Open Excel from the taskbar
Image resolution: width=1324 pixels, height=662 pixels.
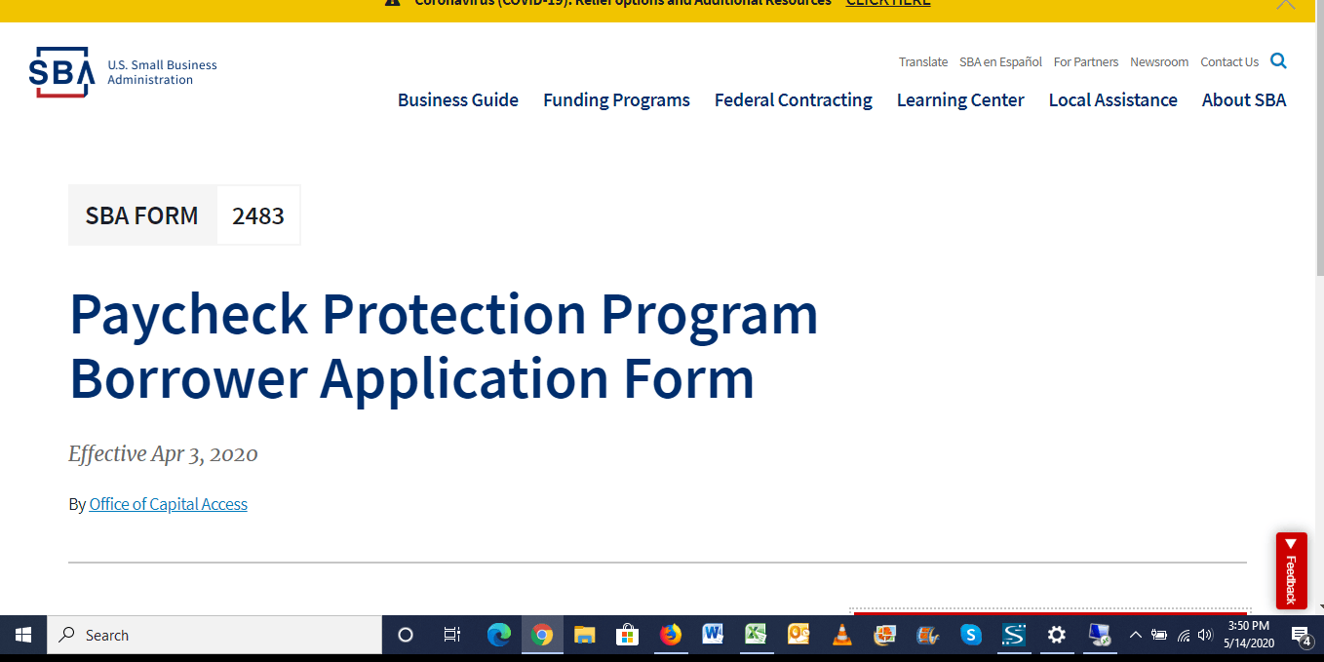click(x=756, y=635)
